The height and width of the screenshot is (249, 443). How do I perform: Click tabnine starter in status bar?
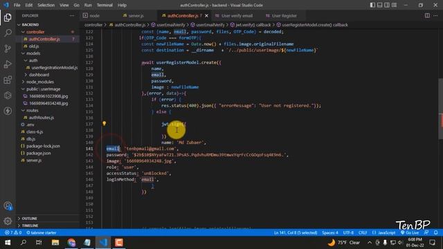point(42,232)
